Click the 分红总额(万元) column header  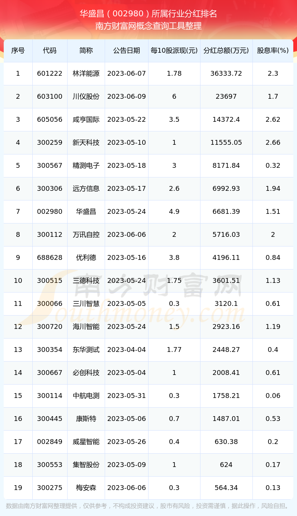[x=226, y=50]
